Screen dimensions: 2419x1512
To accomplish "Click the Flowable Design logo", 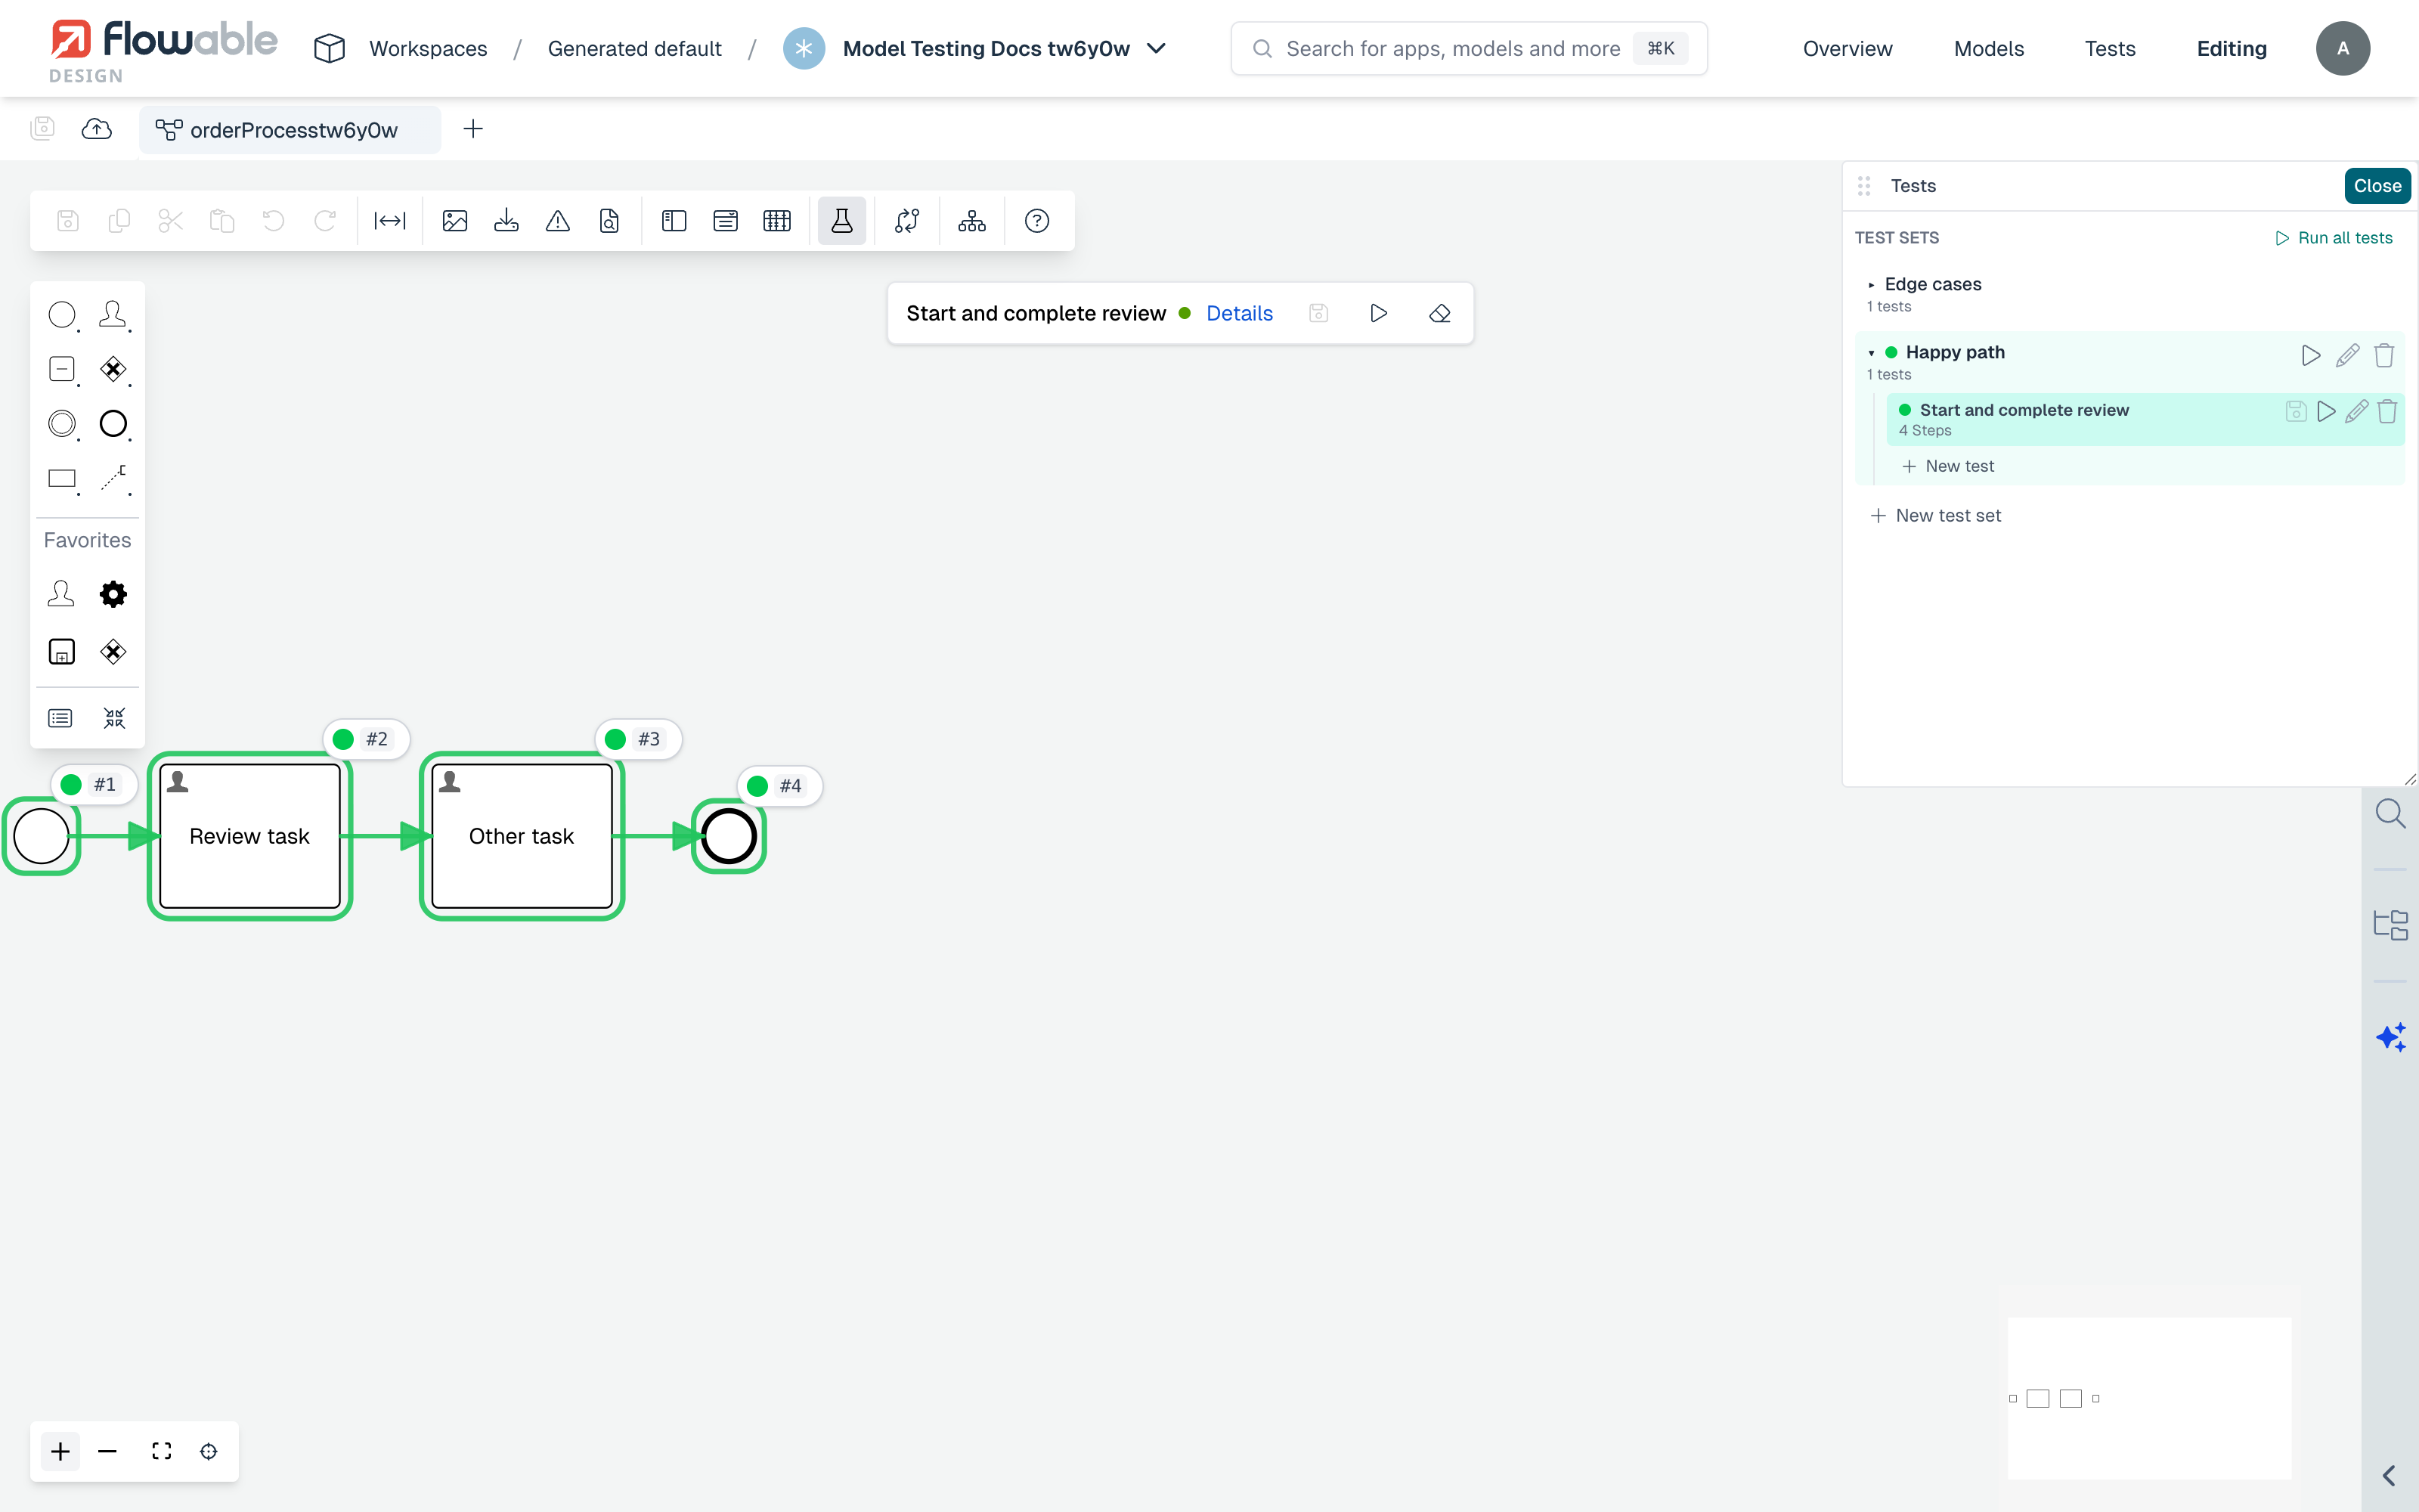I will coord(164,50).
